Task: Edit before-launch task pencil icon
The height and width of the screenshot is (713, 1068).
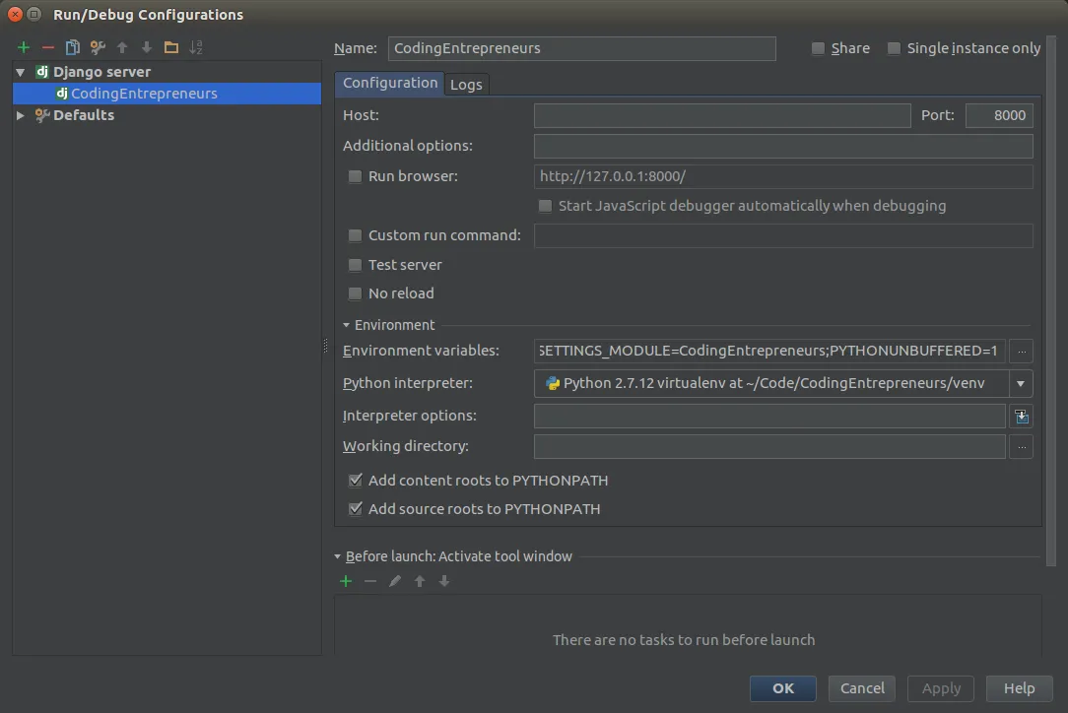Action: [x=395, y=581]
